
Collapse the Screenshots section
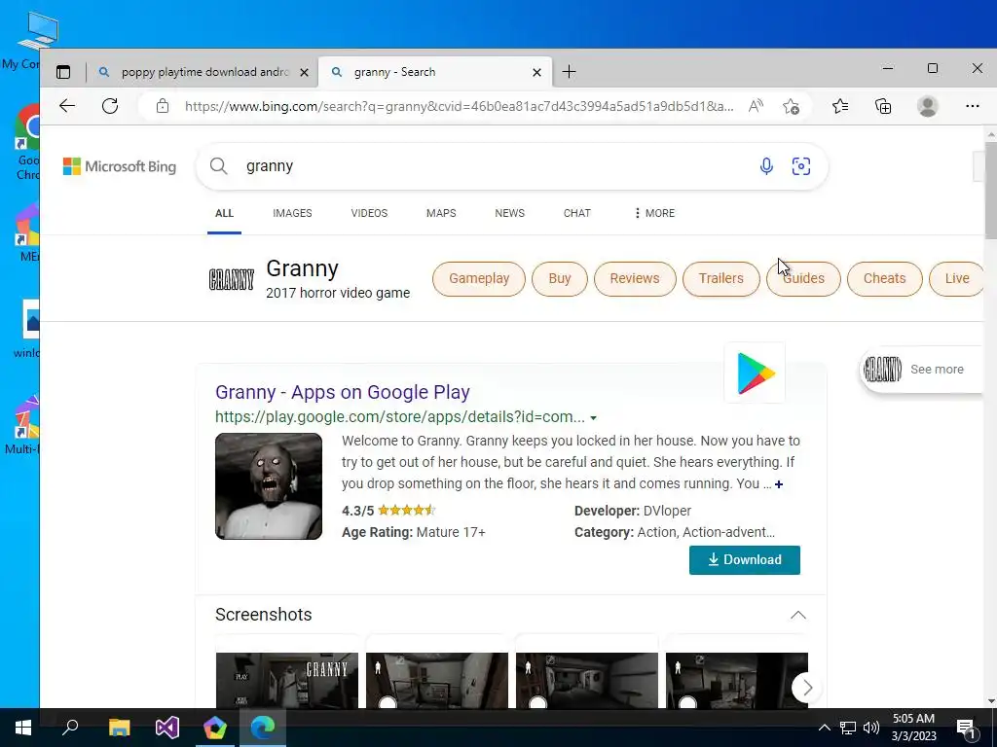[x=798, y=615]
